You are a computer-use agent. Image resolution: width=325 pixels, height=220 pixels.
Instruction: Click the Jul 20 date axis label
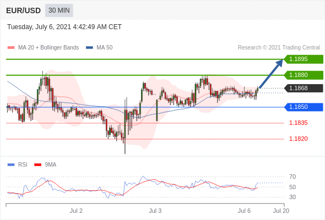pyautogui.click(x=281, y=211)
